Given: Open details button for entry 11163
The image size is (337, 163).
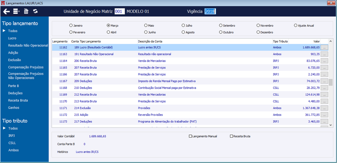Looking at the screenshot, I should (x=324, y=54).
